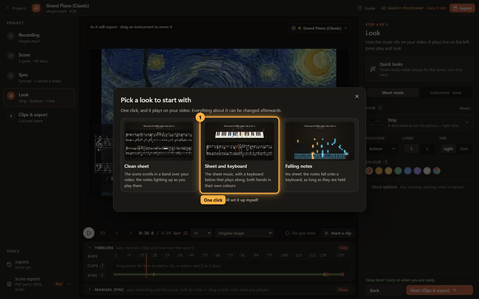Show info about the Sync row
The width and height of the screenshot is (479, 299).
coord(102,275)
